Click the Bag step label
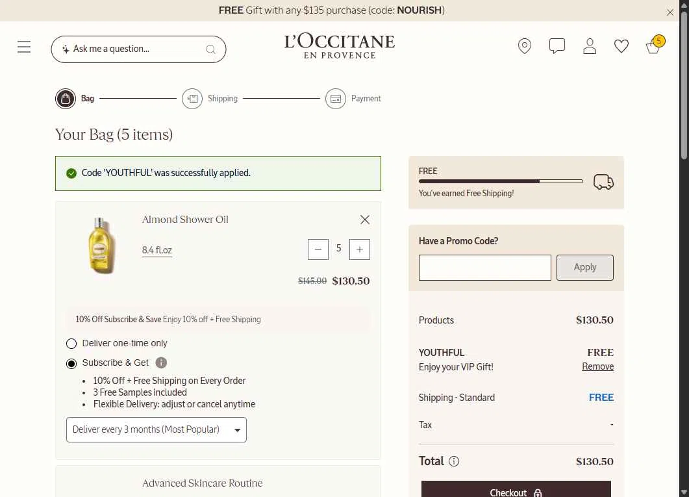 click(x=88, y=99)
